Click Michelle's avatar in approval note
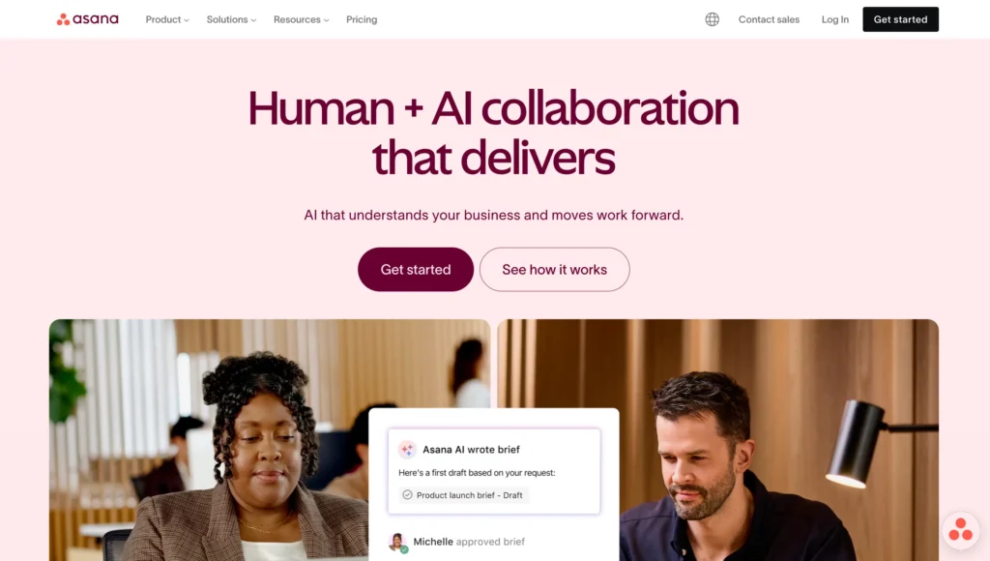Viewport: 990px width, 561px height. 397,542
